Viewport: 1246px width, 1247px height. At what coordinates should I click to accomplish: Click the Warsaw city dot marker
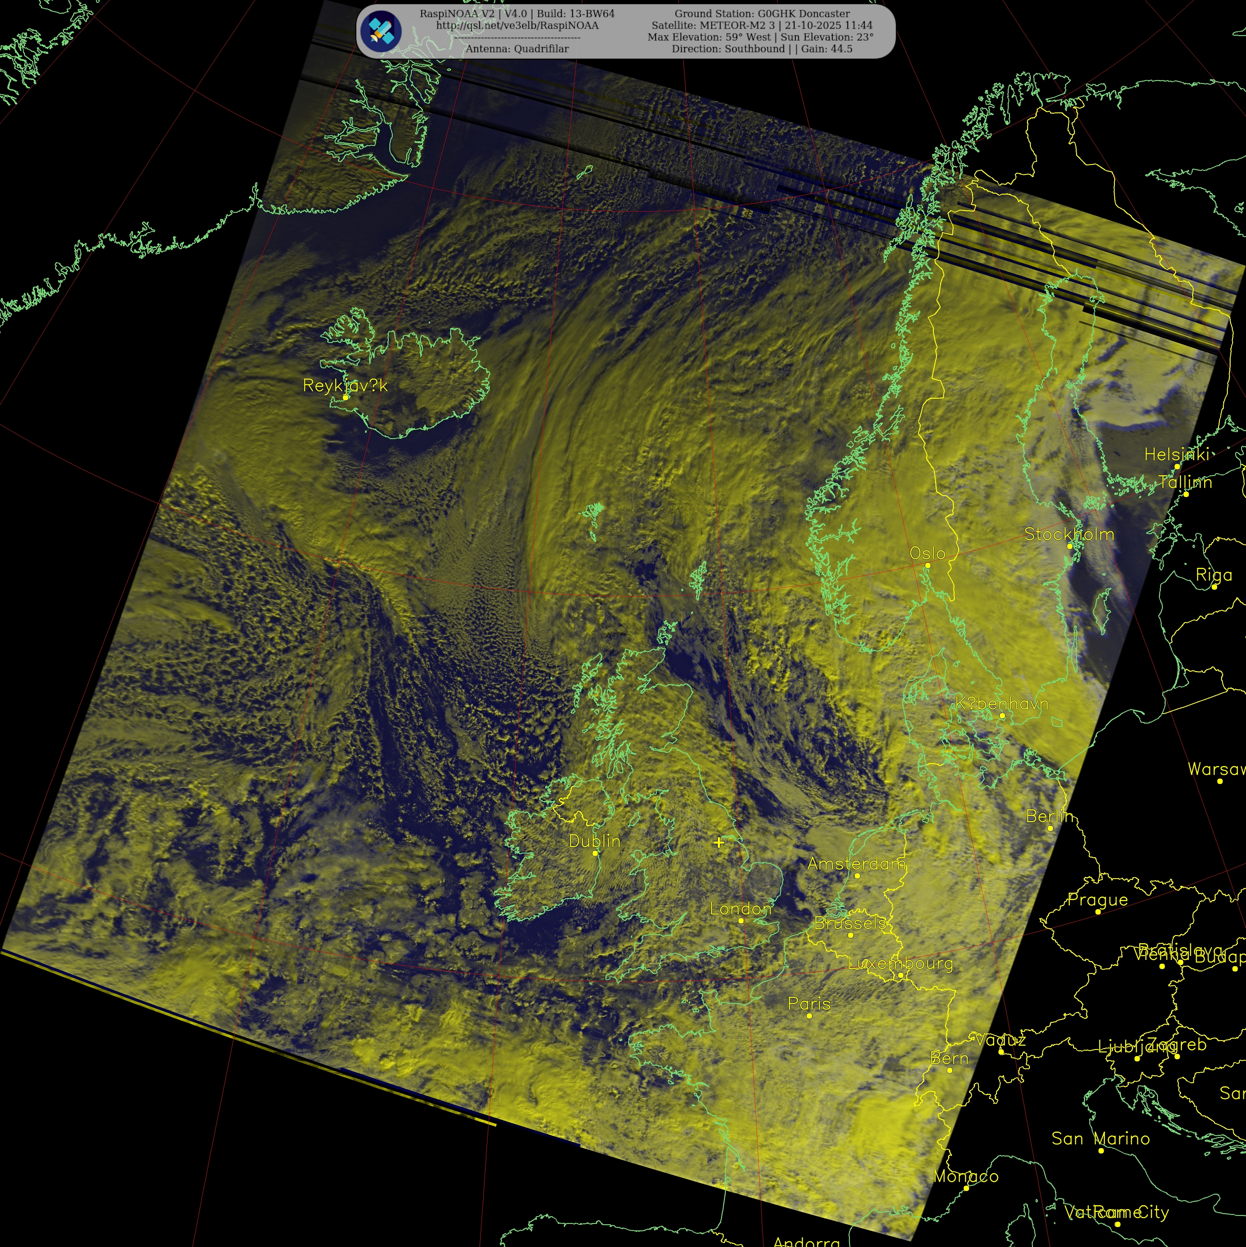tap(1220, 781)
